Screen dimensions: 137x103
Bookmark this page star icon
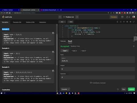click(114, 13)
